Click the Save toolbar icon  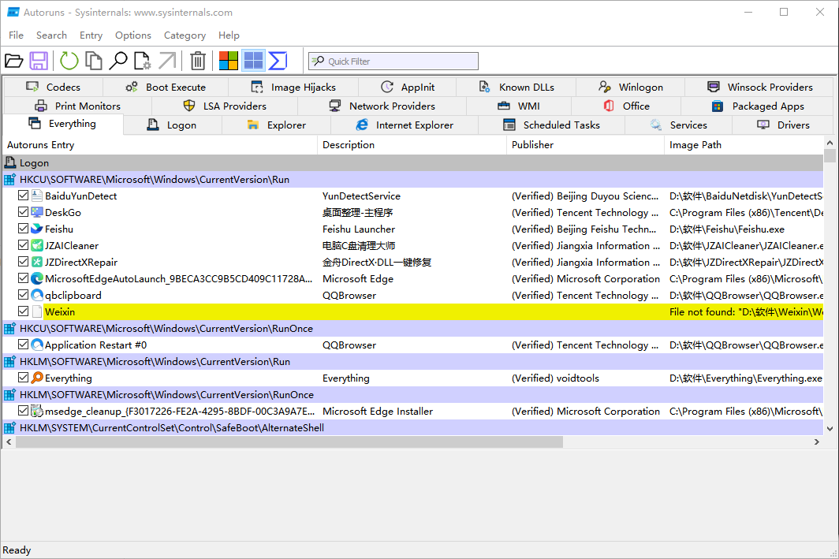pos(39,61)
